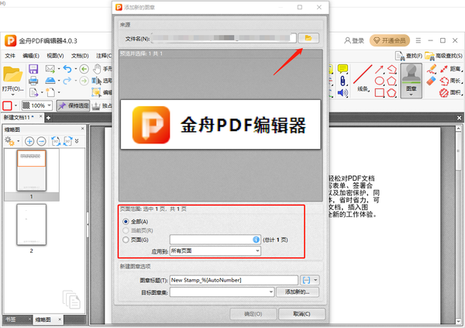Click the red outline color swatch
465x328 pixels.
point(8,105)
